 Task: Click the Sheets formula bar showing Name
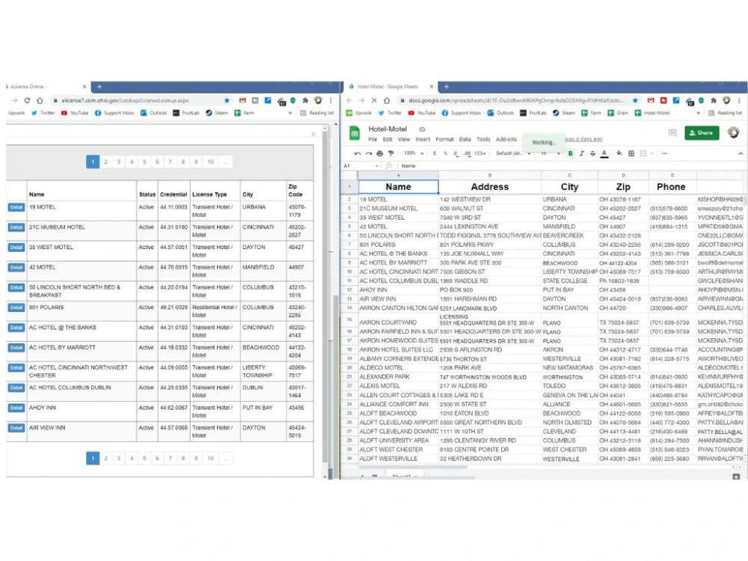[x=570, y=166]
